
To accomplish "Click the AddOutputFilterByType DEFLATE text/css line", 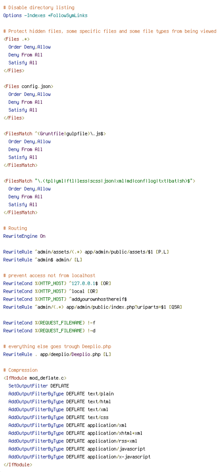I will (59, 417).
